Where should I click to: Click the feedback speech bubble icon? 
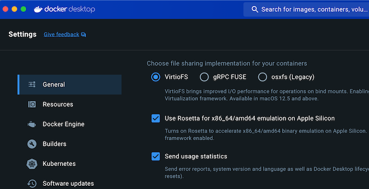point(83,35)
